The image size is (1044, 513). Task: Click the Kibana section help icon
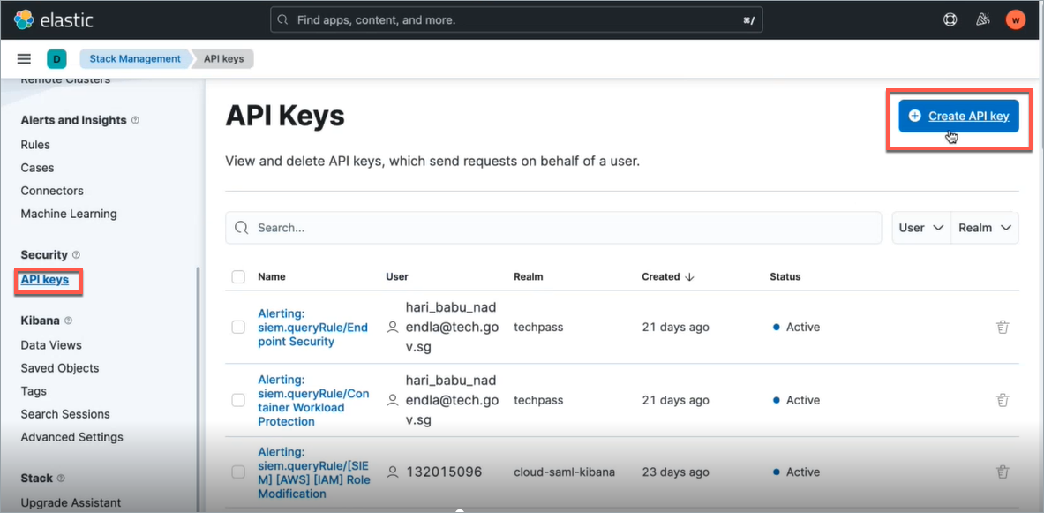pos(68,321)
